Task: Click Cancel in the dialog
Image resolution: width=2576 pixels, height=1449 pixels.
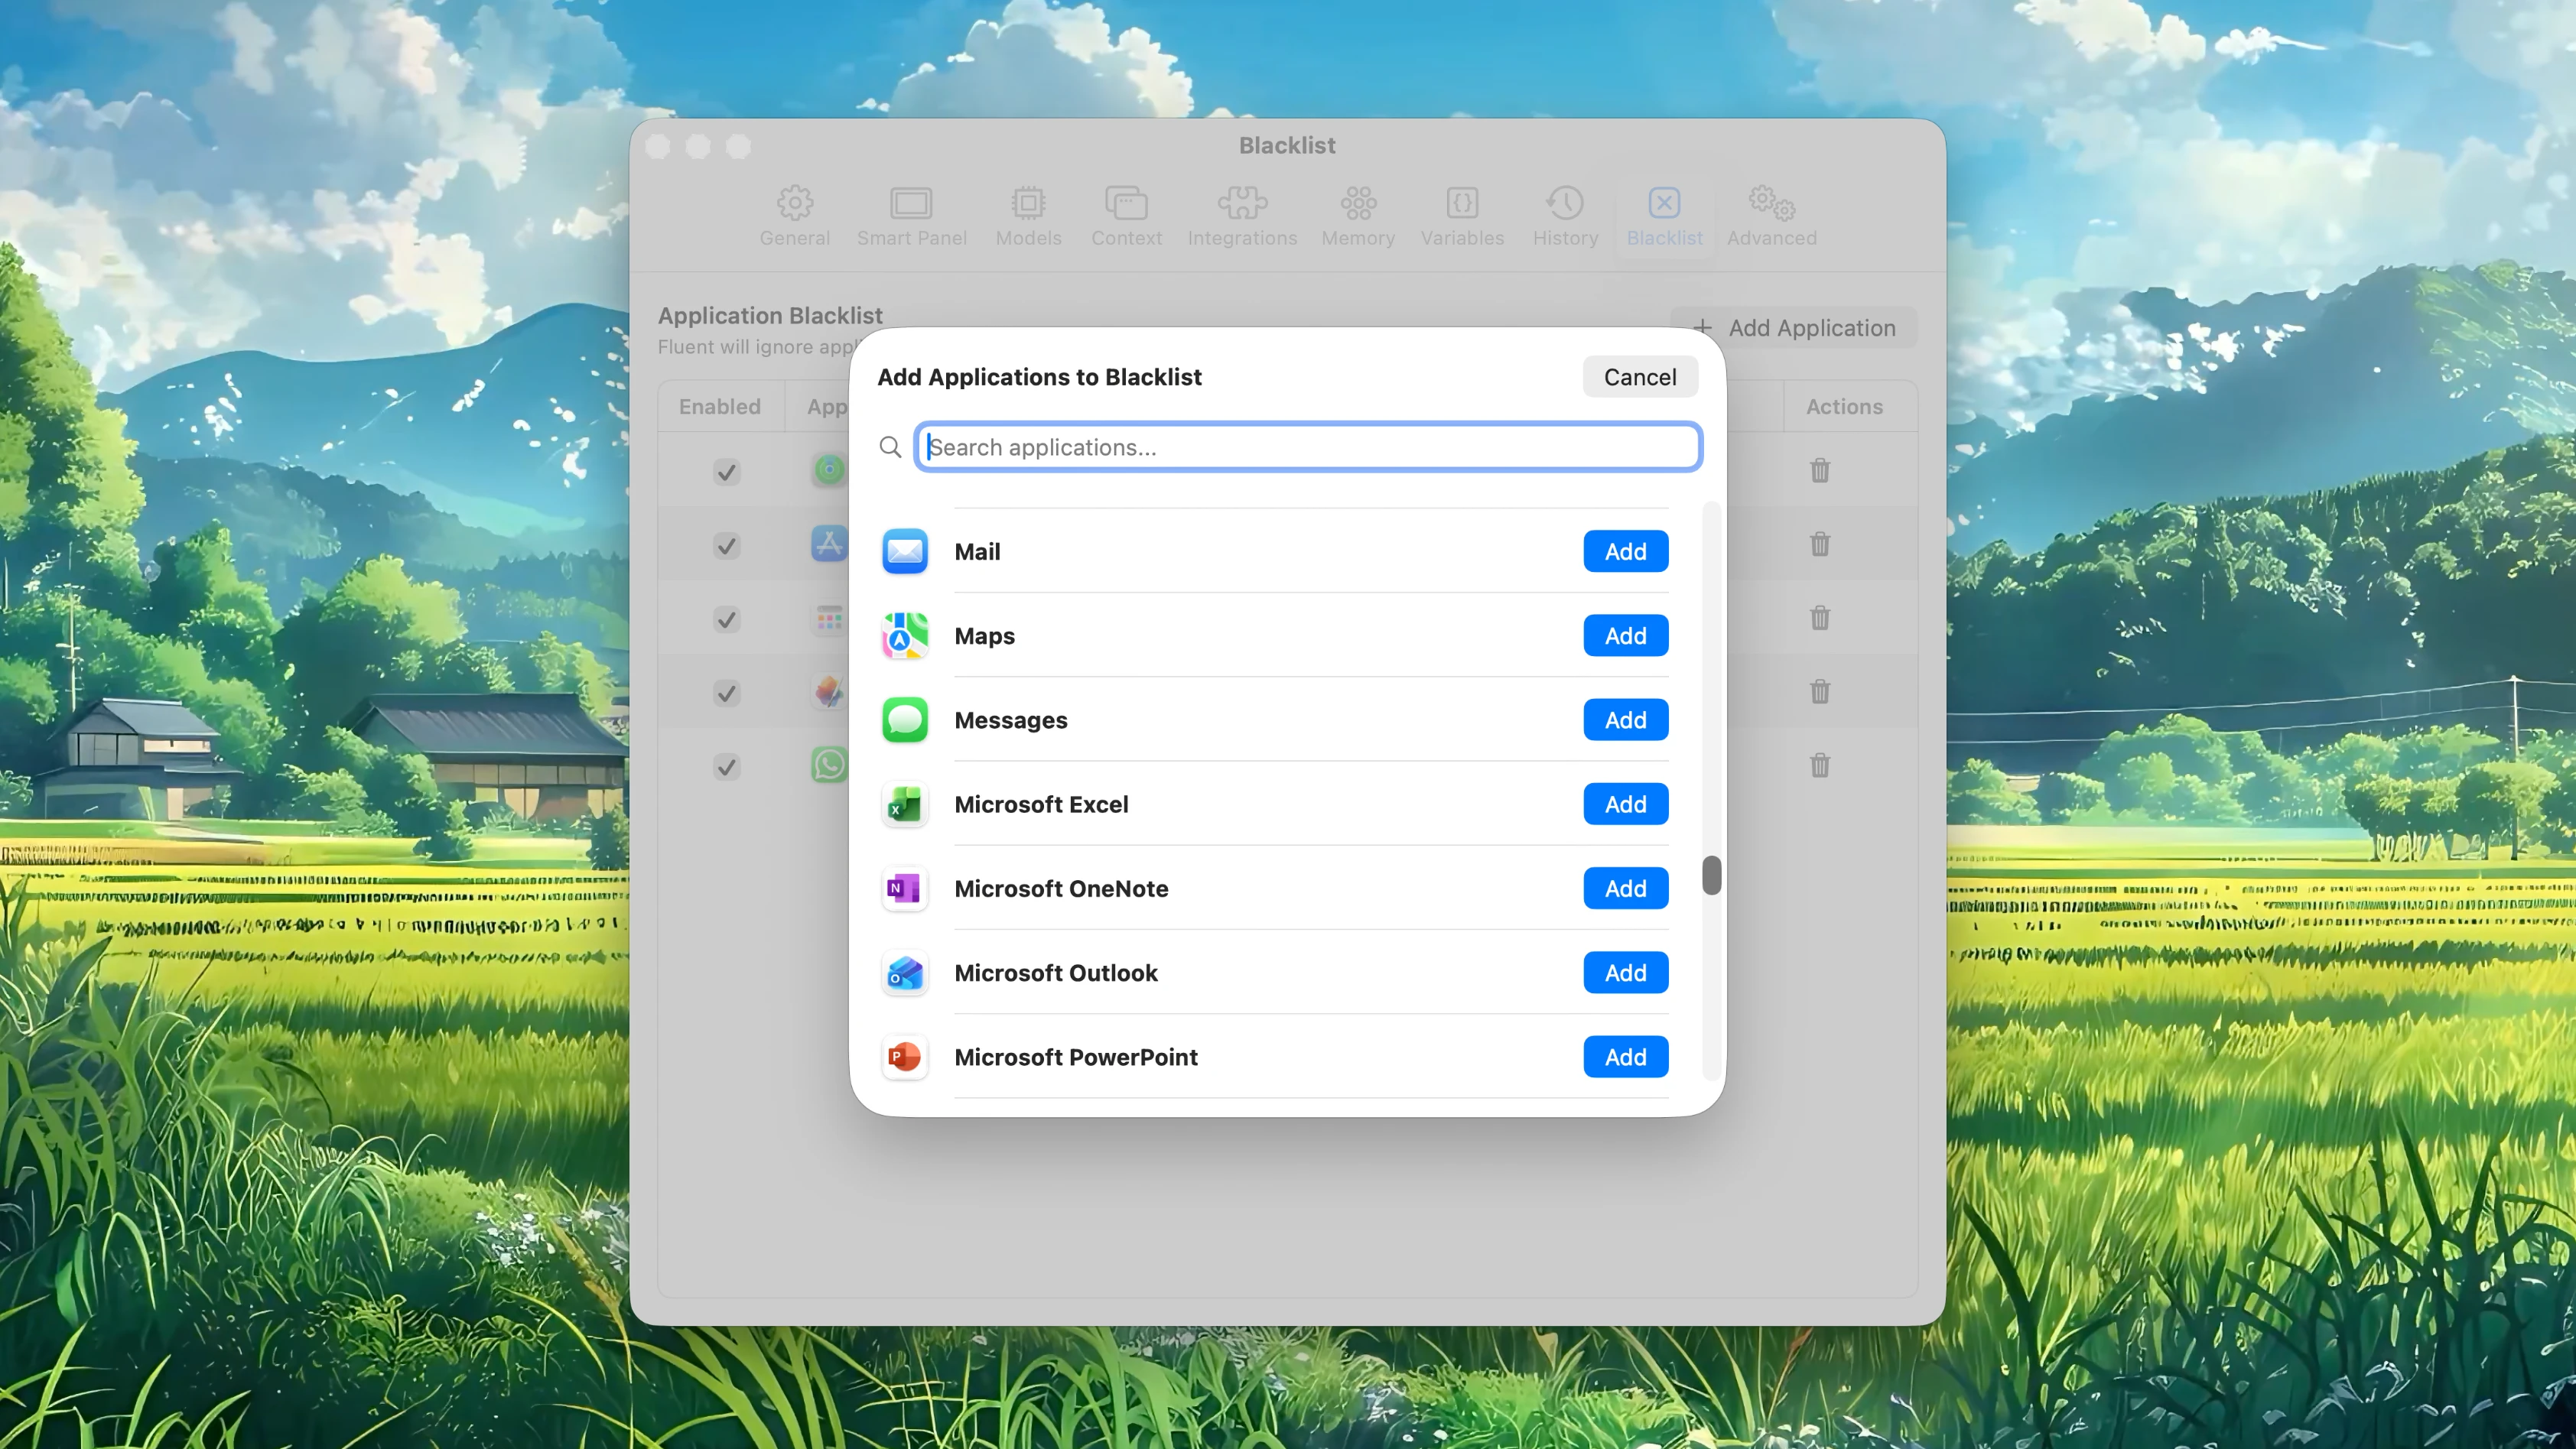Action: (x=1640, y=377)
